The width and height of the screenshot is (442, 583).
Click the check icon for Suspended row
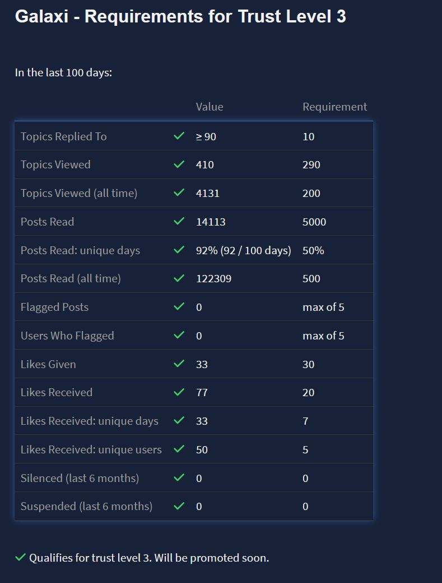(x=179, y=506)
